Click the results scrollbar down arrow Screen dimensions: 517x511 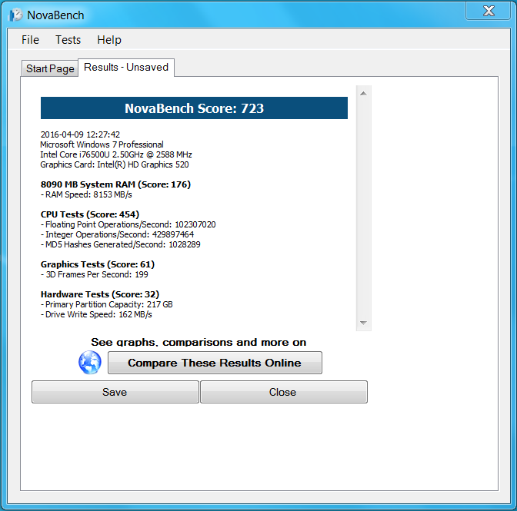coord(364,323)
